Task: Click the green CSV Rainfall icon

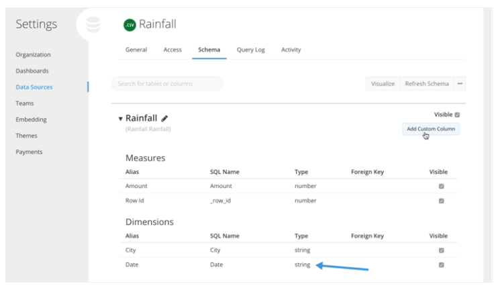Action: tap(130, 25)
